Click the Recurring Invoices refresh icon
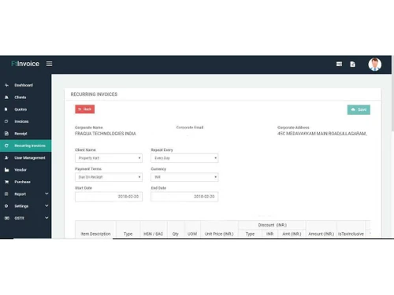The height and width of the screenshot is (295, 394). click(x=6, y=146)
